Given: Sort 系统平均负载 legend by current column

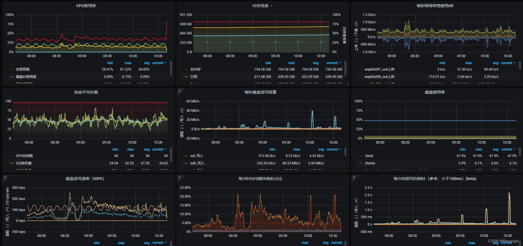Looking at the screenshot, I should point(159,149).
